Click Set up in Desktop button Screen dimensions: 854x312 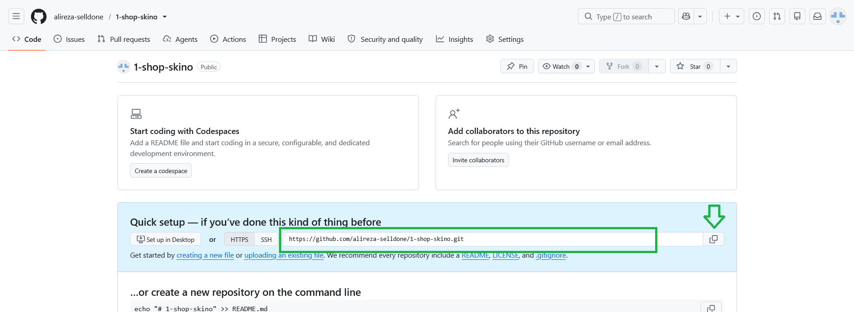(x=166, y=239)
